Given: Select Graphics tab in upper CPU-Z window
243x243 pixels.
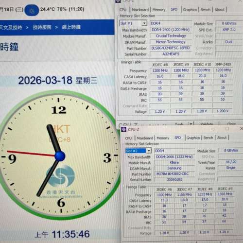Looking at the screenshot, I should [190, 10].
